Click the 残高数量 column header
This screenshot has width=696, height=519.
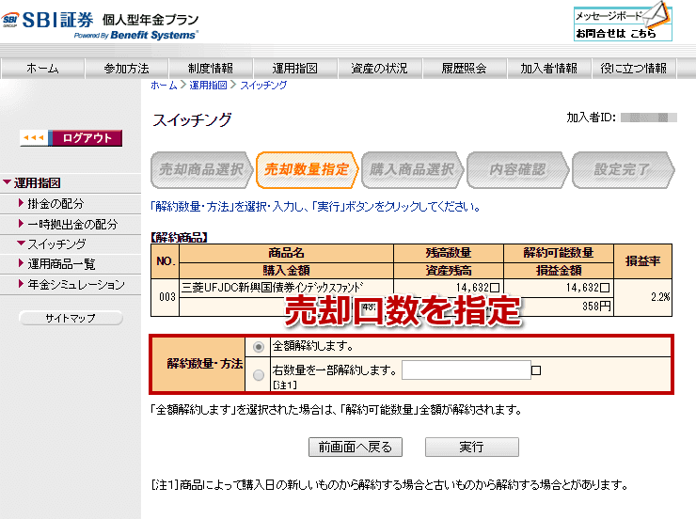[x=449, y=253]
